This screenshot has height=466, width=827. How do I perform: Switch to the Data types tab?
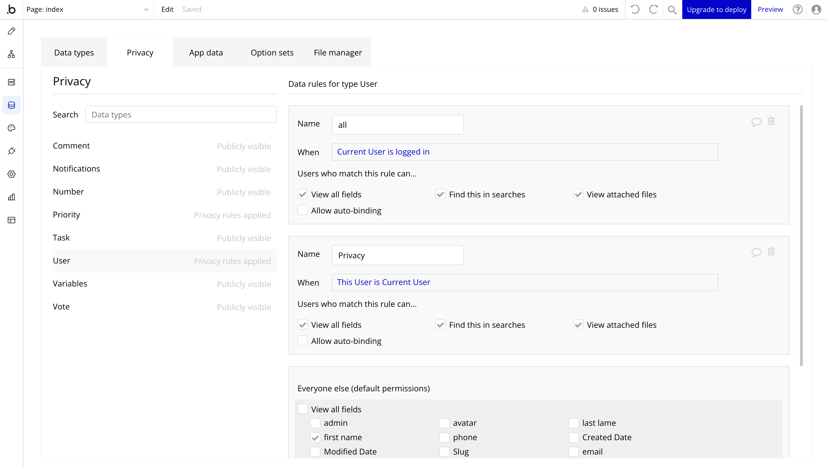[x=74, y=52]
